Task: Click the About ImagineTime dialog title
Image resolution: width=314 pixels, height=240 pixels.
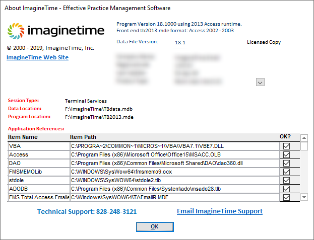Action: pos(88,8)
